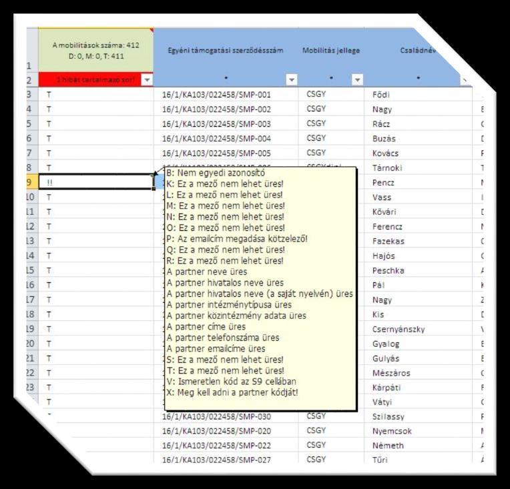This screenshot has width=510, height=489.
Task: Click the surname cell 'Hajós'
Action: [x=418, y=256]
